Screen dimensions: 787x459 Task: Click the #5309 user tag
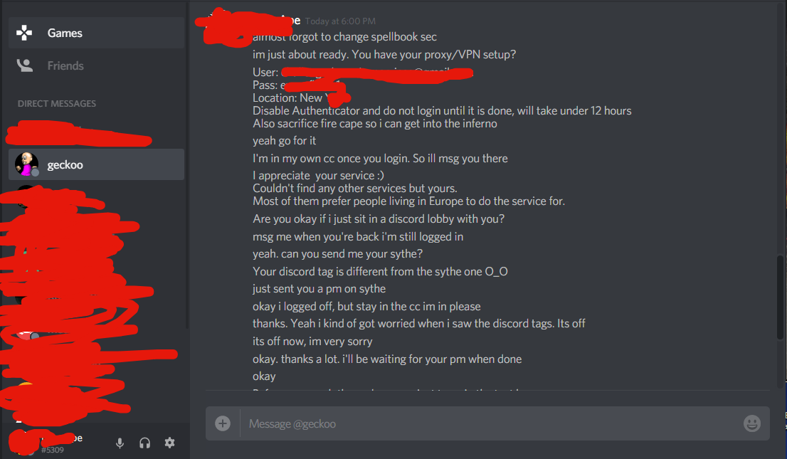[52, 450]
